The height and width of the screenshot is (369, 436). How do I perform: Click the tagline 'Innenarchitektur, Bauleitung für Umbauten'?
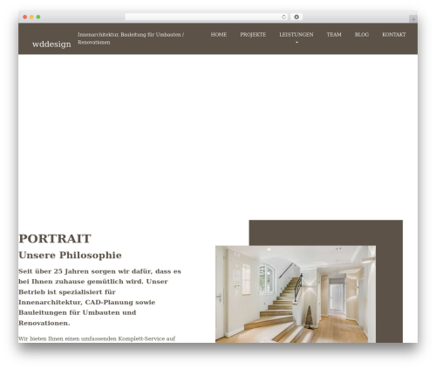click(x=131, y=38)
